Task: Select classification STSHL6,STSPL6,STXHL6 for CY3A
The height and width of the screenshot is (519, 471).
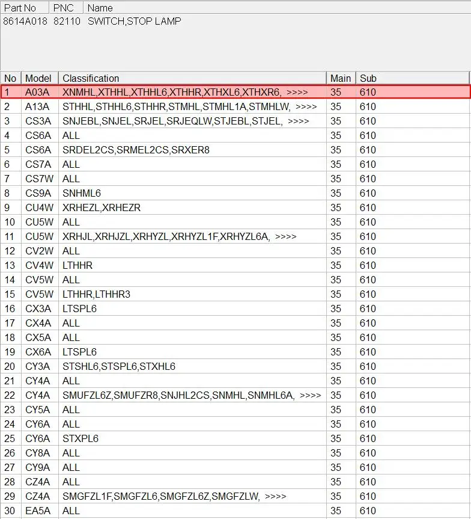Action: 119,366
